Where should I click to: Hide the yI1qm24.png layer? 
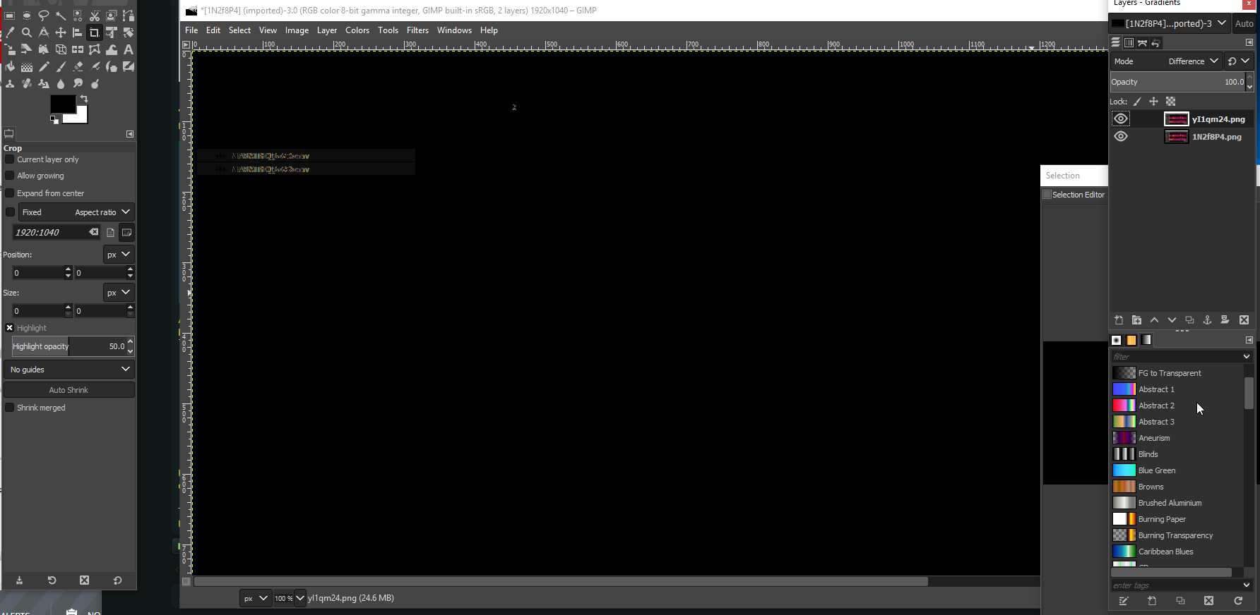[1121, 118]
